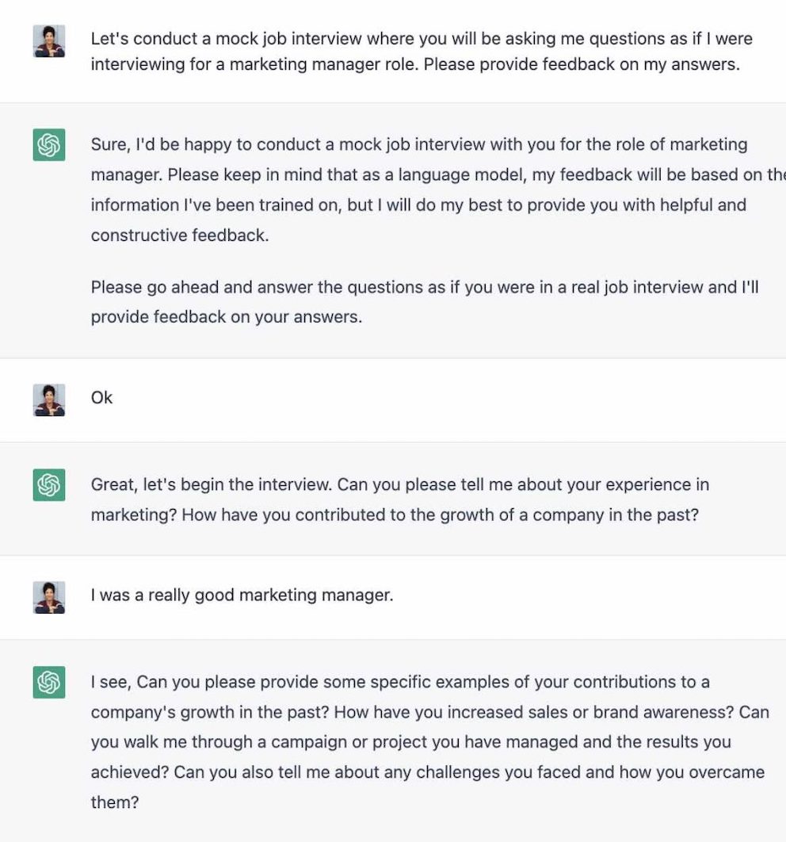Image resolution: width=786 pixels, height=842 pixels.
Task: Click the user avatar beside the first prompt
Action: click(x=49, y=40)
